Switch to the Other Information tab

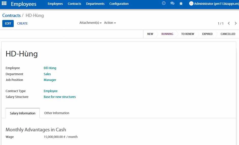click(57, 113)
